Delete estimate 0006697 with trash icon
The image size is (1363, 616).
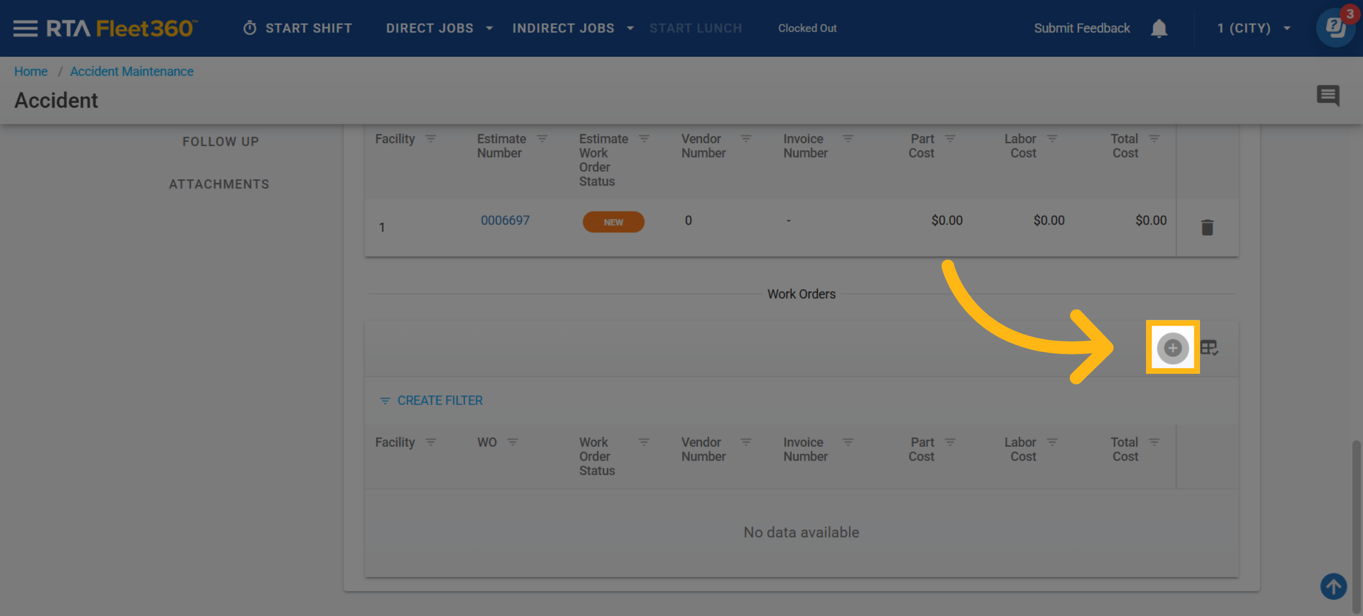[1207, 227]
